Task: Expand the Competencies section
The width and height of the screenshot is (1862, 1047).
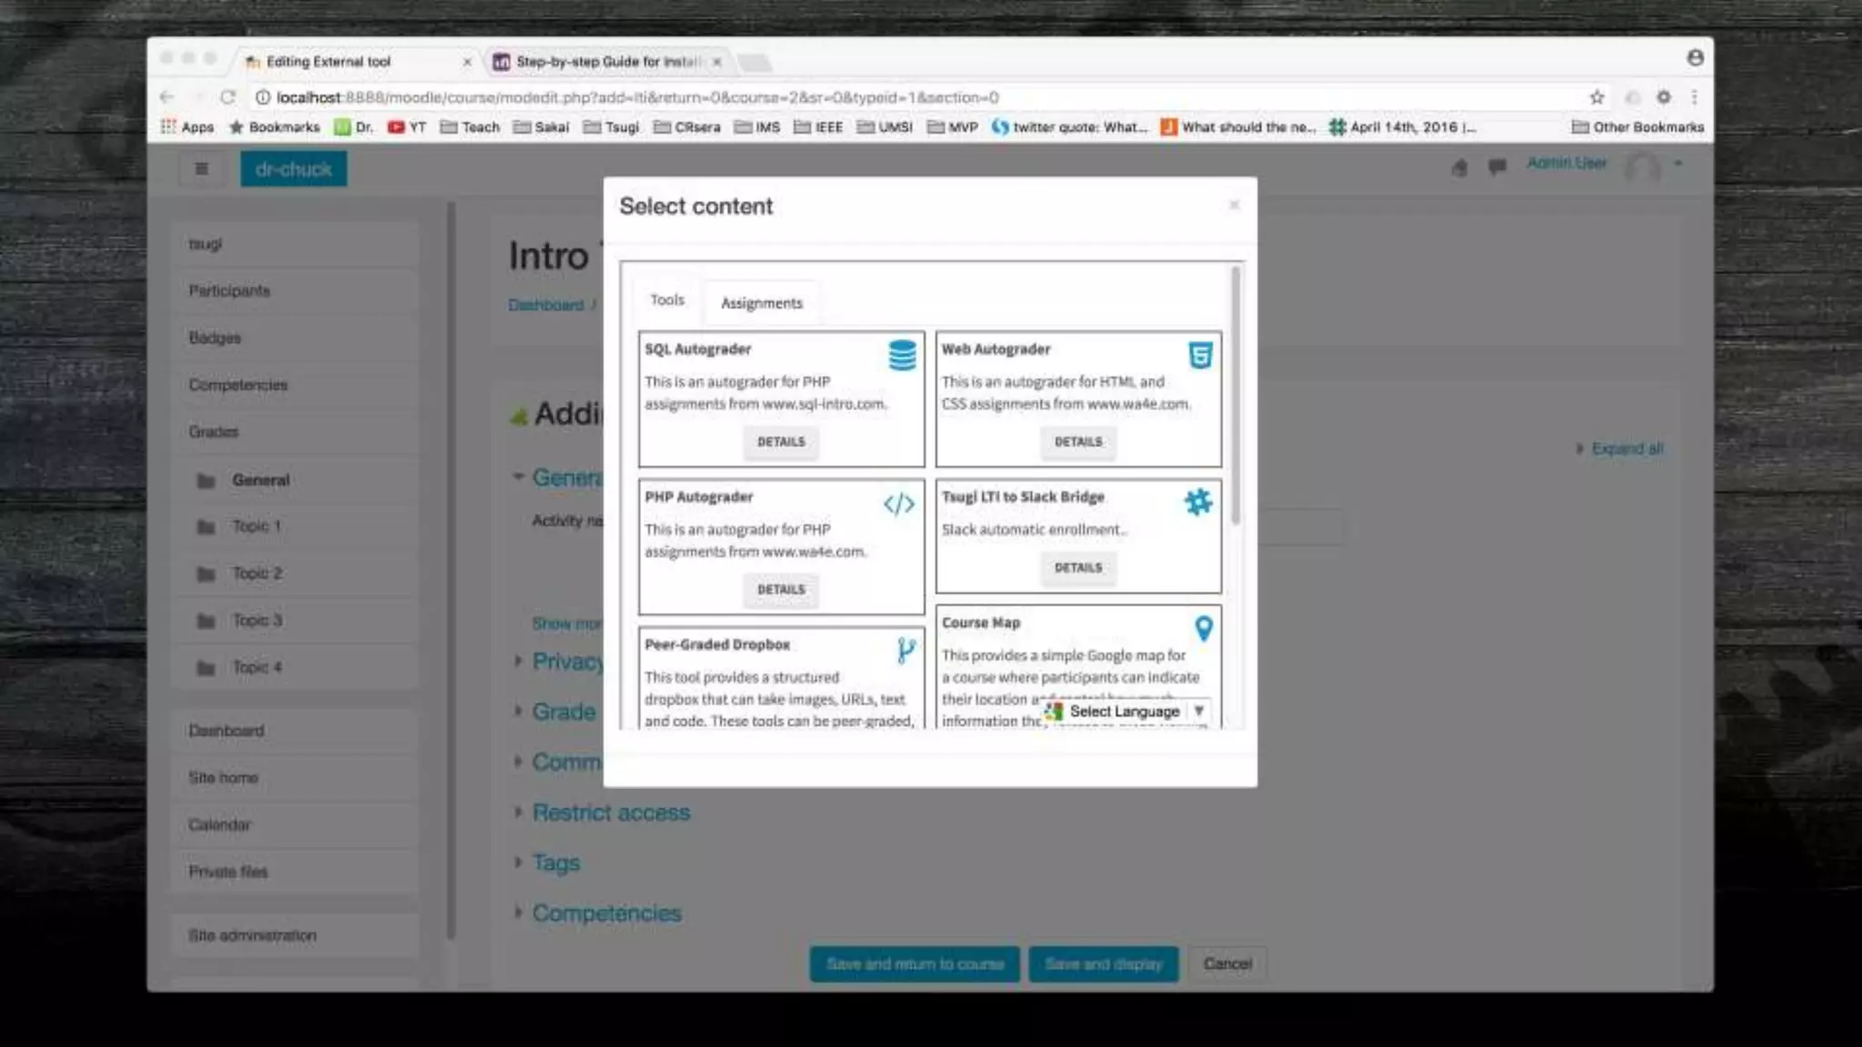Action: [606, 912]
